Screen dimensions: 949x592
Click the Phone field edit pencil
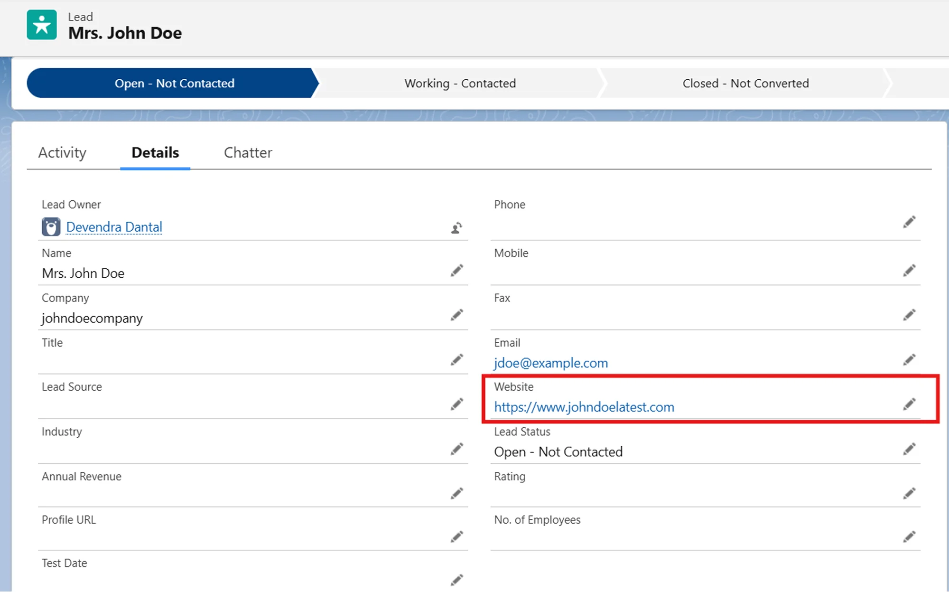pyautogui.click(x=909, y=222)
